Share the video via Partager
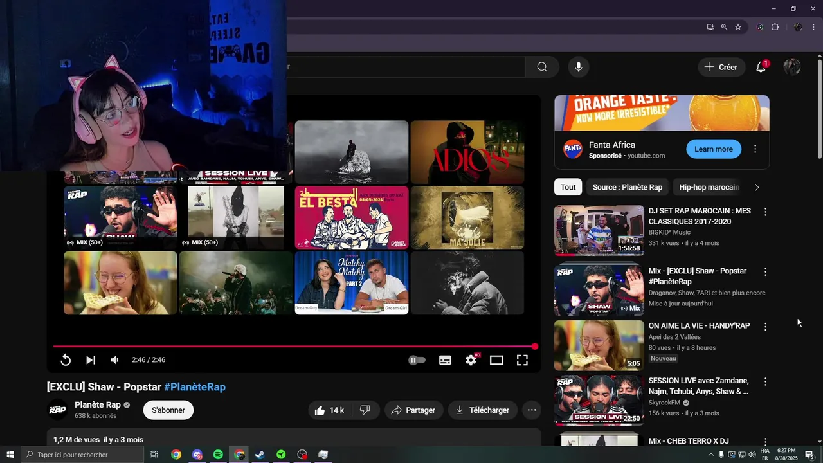The width and height of the screenshot is (823, 463). 413,410
